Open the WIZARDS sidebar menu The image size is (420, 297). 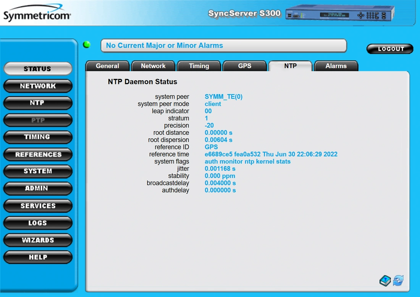[x=38, y=240]
